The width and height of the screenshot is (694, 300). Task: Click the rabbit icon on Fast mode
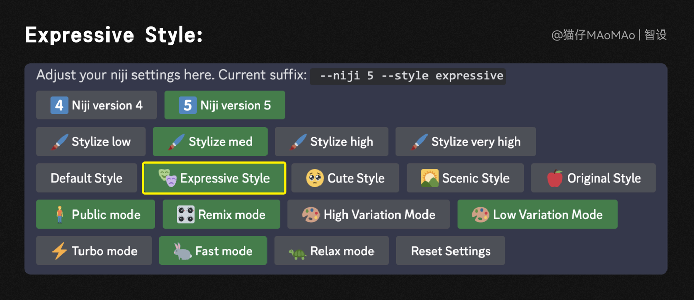click(x=182, y=251)
